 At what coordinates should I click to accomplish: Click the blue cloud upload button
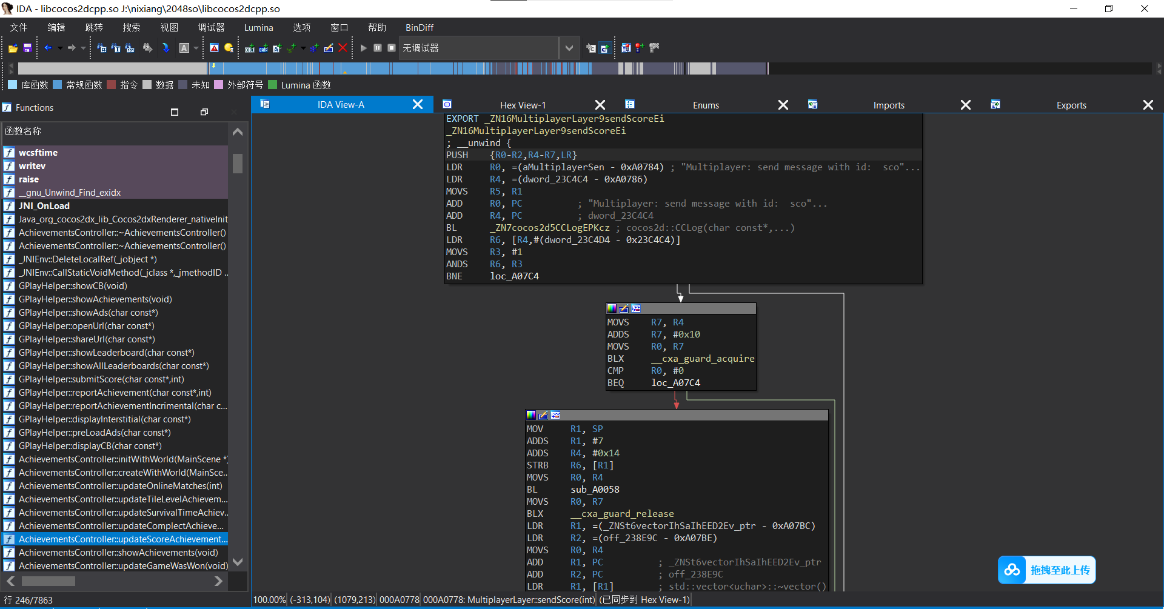pos(1012,570)
